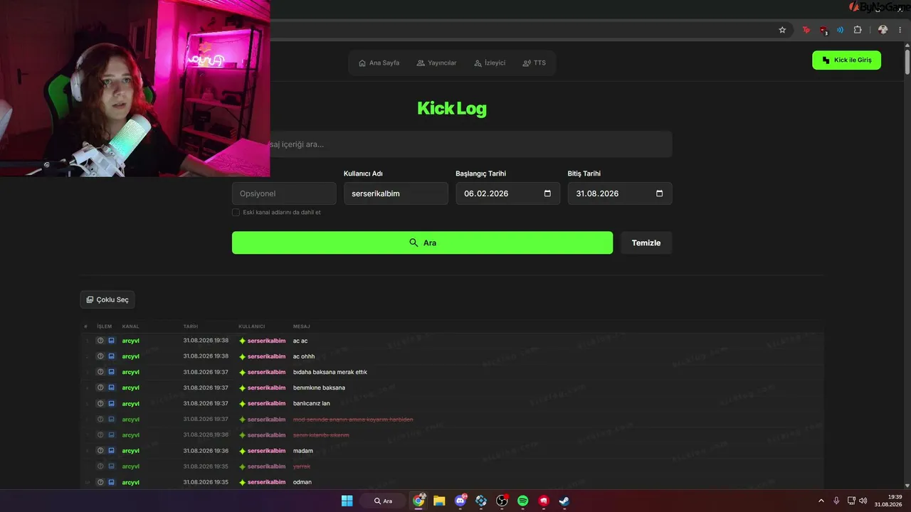Open the TTS page
Viewport: 911px width, 512px height.
535,63
